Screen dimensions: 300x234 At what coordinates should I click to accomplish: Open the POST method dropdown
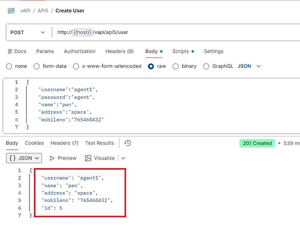28,32
